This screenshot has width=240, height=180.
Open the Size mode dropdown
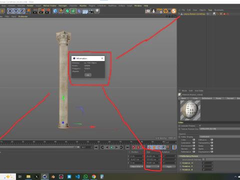[x=152, y=166]
